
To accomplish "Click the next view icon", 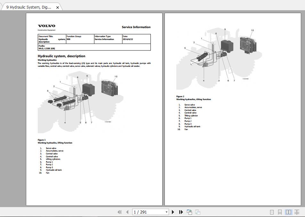I will coord(197,212).
